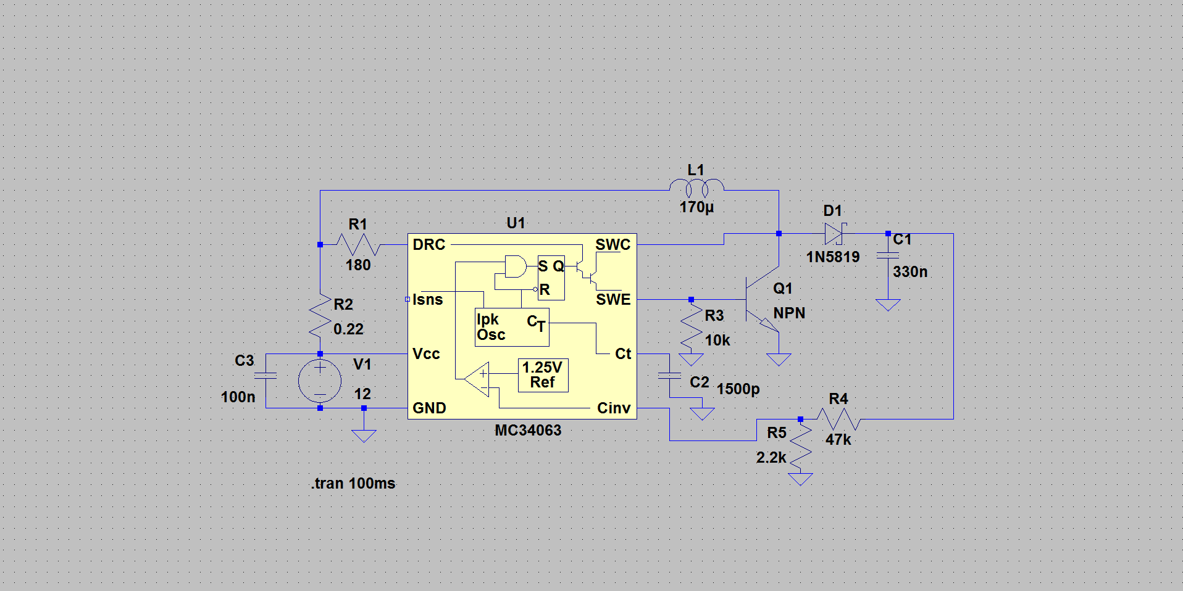The width and height of the screenshot is (1183, 591).
Task: Click the C3 capacitor symbol
Action: click(266, 374)
